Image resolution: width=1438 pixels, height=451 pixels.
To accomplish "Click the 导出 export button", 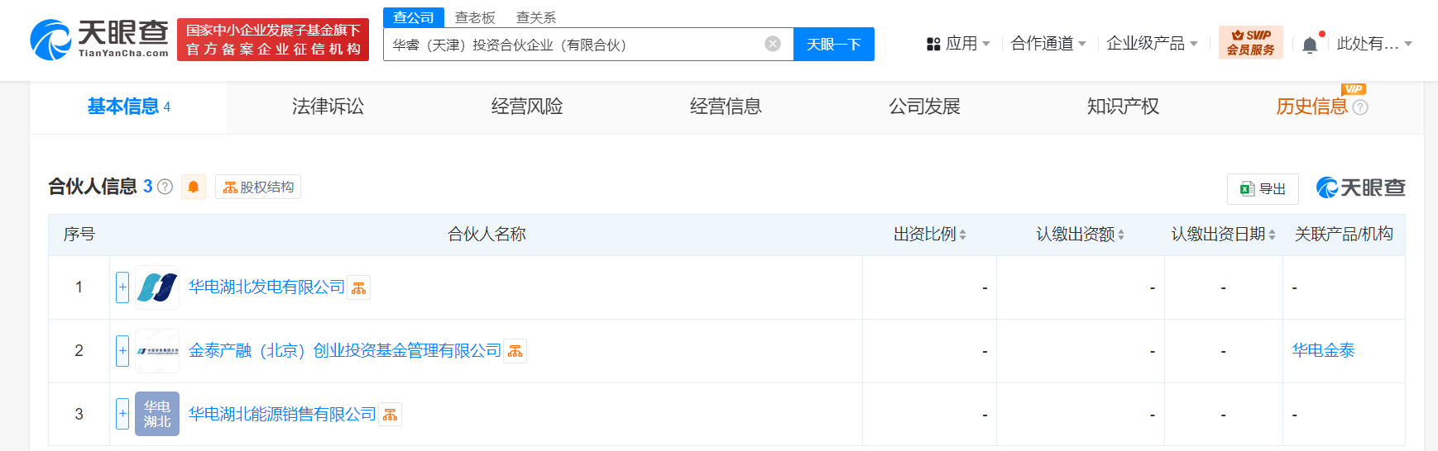I will pyautogui.click(x=1263, y=189).
